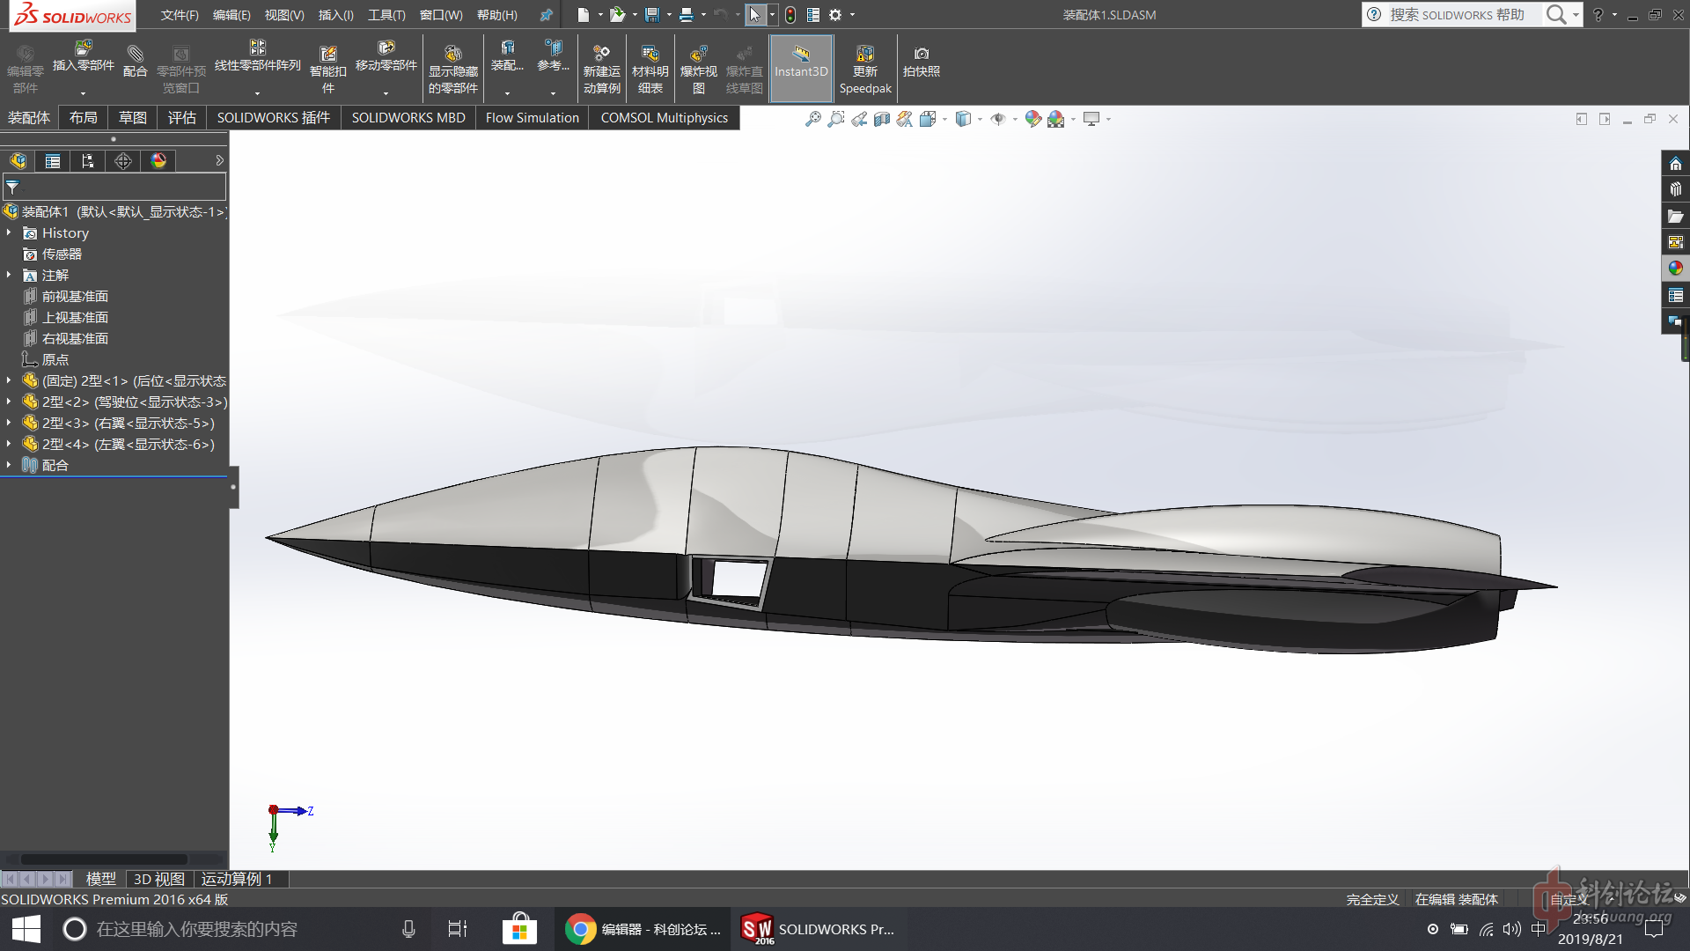
Task: Click Edit Appearance color-ball icon
Action: (x=1032, y=119)
